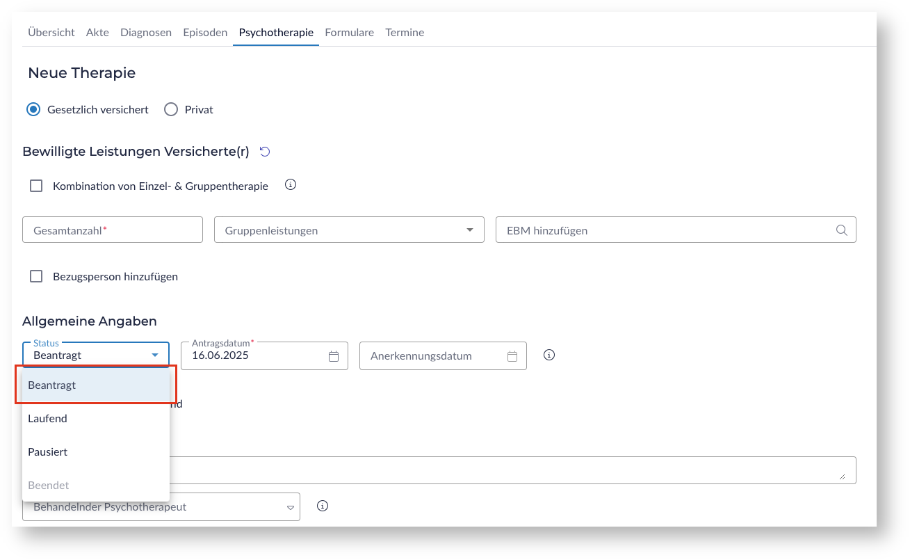Image resolution: width=910 pixels, height=560 pixels.
Task: Select Gesetzlich versichert radio button
Action: 33,109
